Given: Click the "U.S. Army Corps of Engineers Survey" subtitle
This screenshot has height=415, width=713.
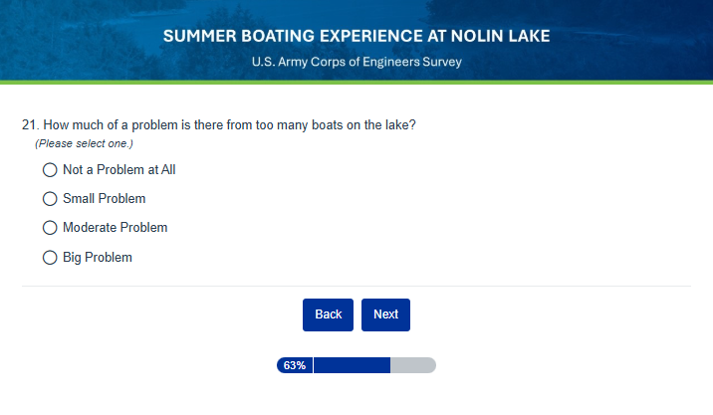Looking at the screenshot, I should pyautogui.click(x=356, y=62).
